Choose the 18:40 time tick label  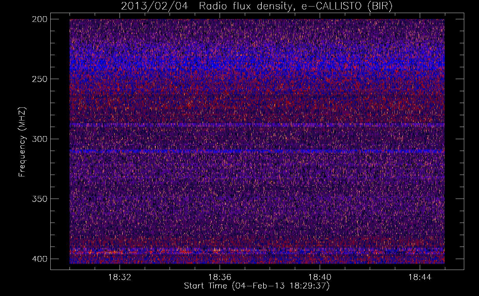pyautogui.click(x=320, y=277)
